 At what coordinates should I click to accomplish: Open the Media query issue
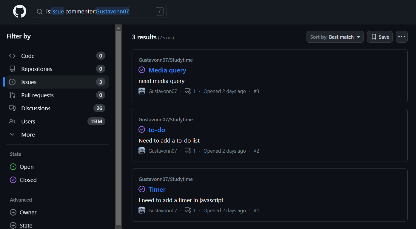(167, 70)
